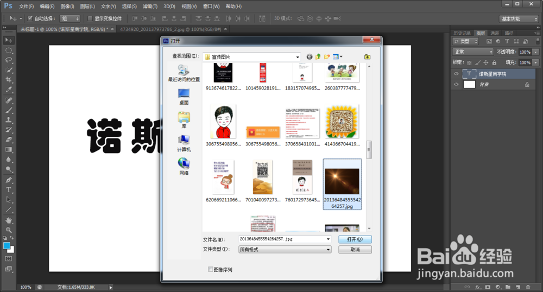Open the auto-select 组 dropdown

click(70, 18)
